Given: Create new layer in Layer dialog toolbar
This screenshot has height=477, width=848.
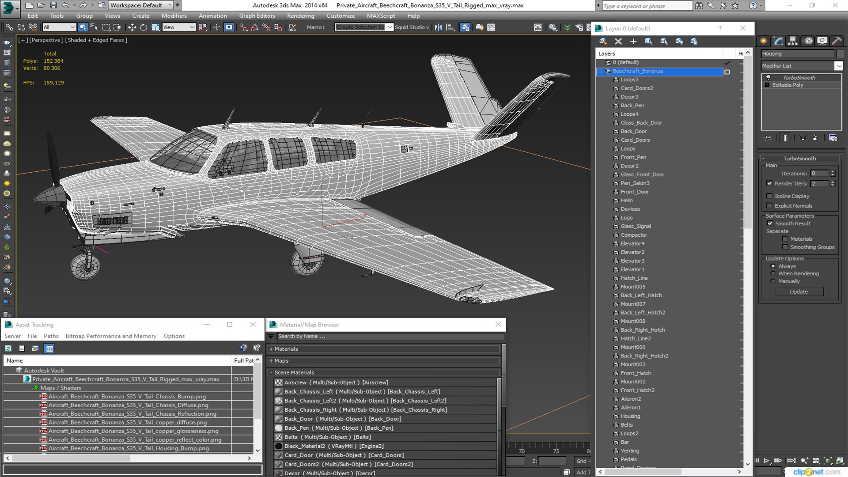Looking at the screenshot, I should coord(603,41).
